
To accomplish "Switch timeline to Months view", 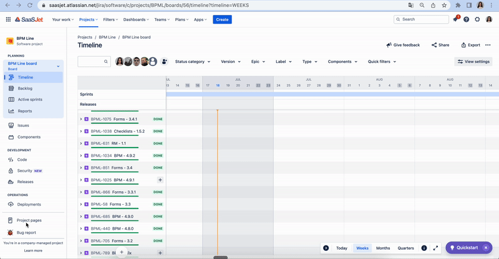I will [383, 248].
